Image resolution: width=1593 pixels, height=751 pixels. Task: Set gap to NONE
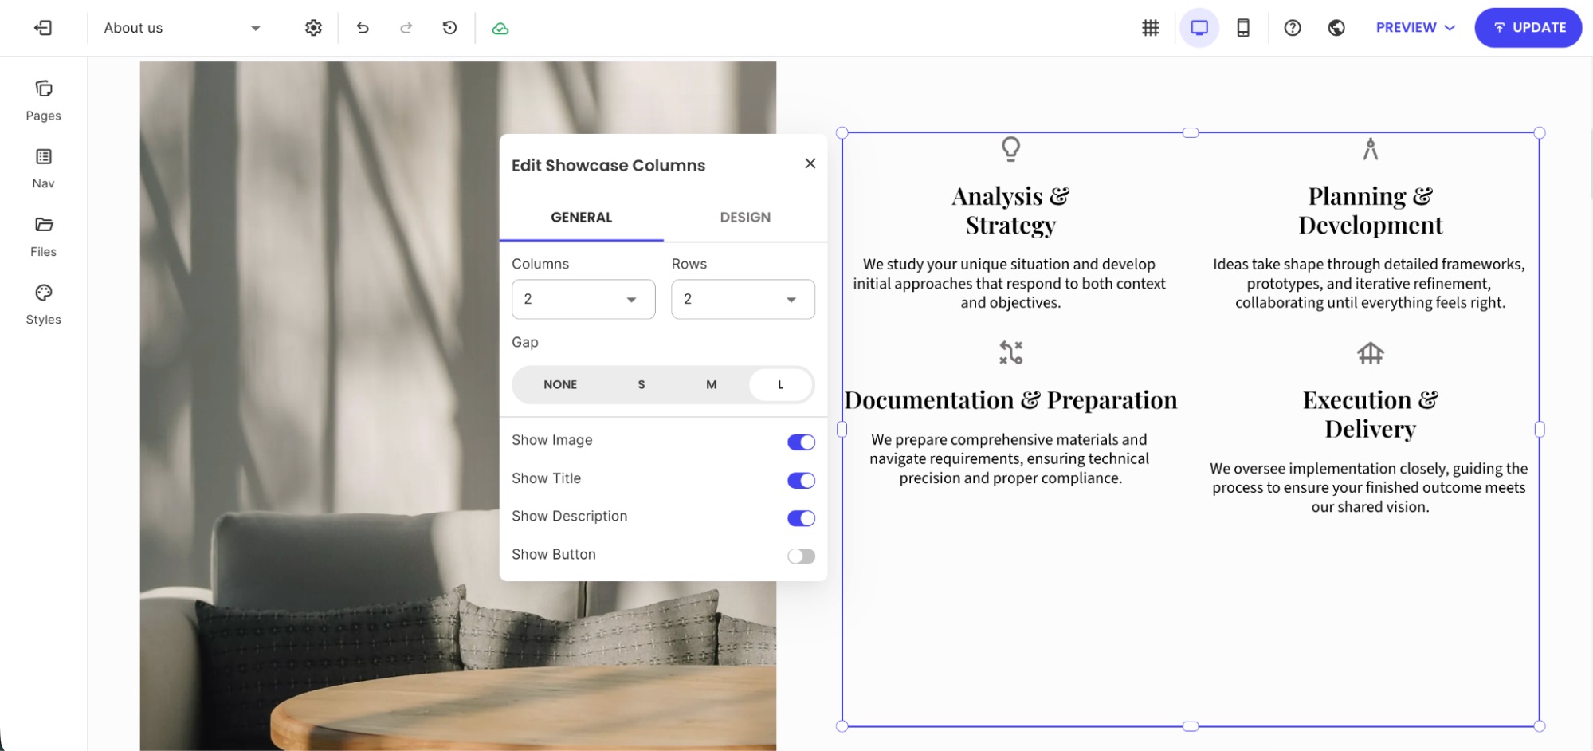[560, 384]
